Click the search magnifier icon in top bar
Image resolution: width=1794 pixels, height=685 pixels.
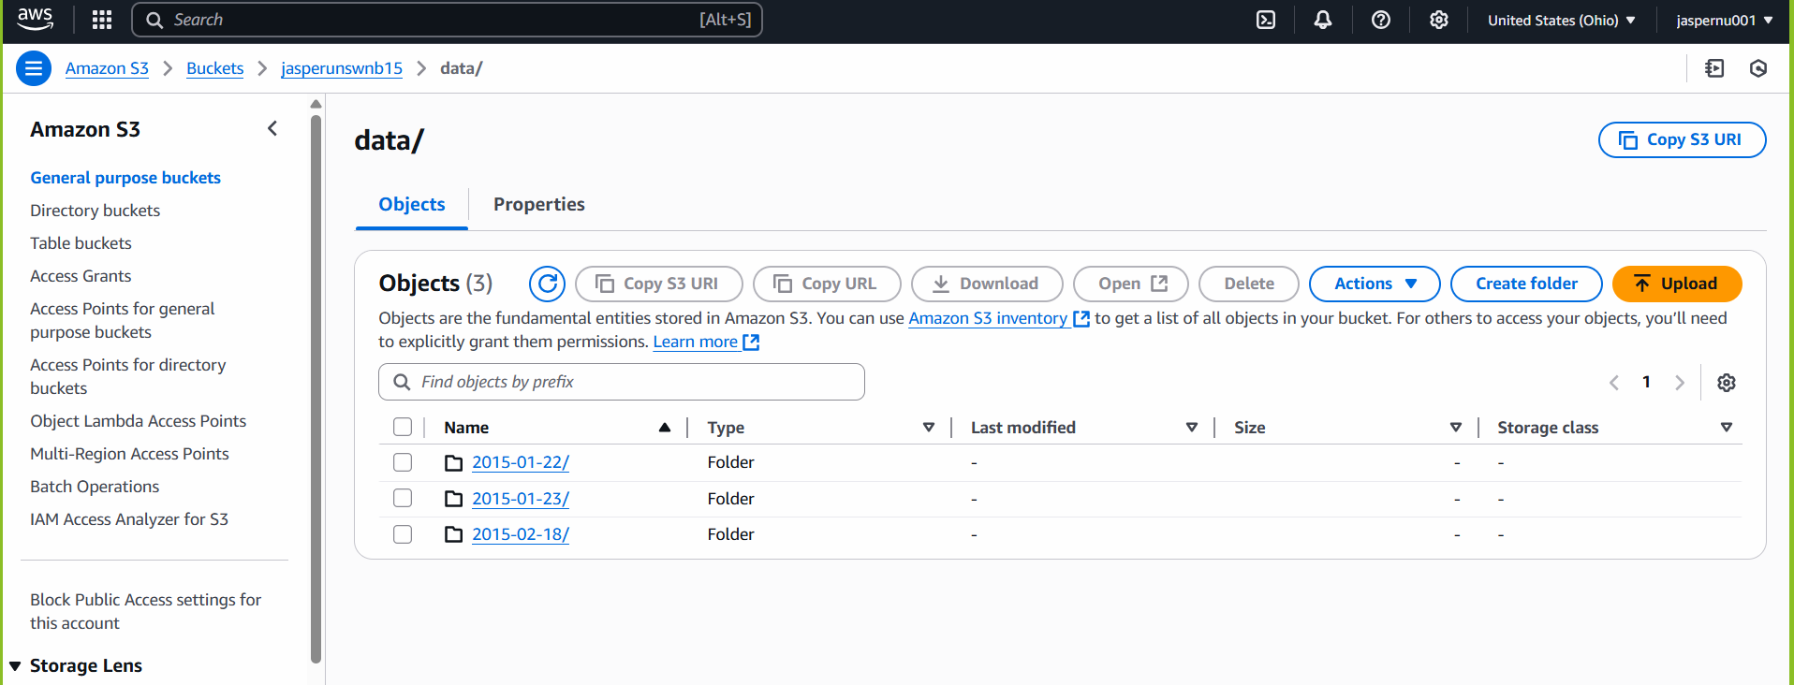pyautogui.click(x=155, y=20)
